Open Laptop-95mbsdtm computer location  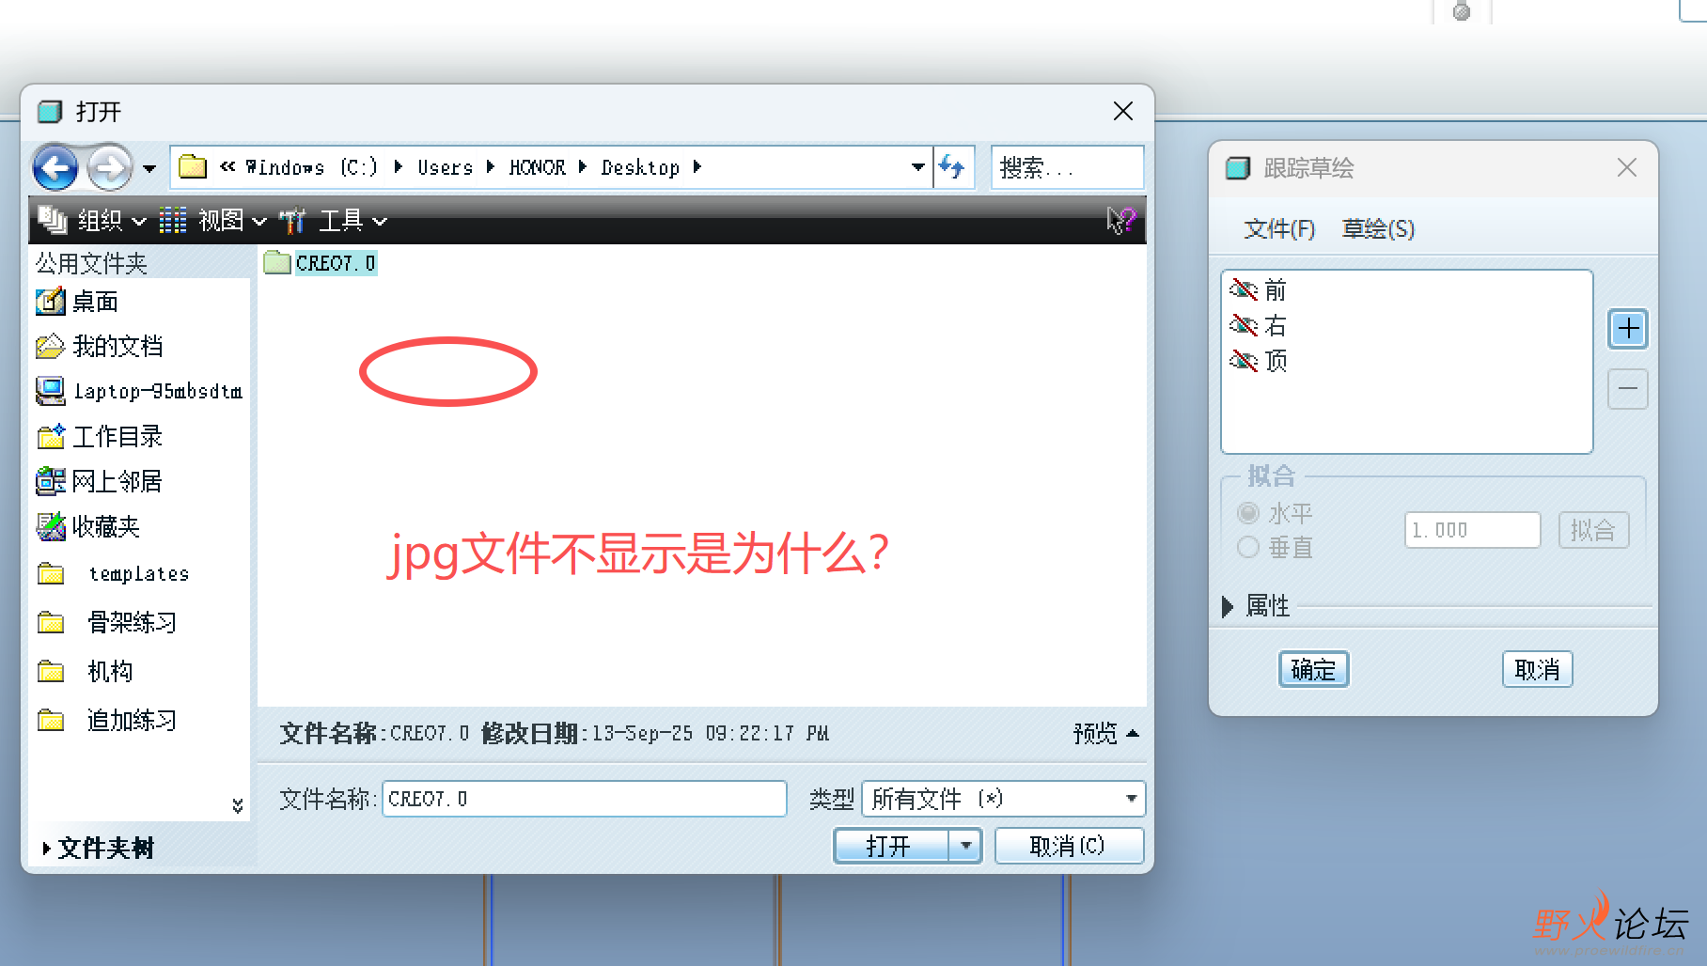(x=139, y=391)
